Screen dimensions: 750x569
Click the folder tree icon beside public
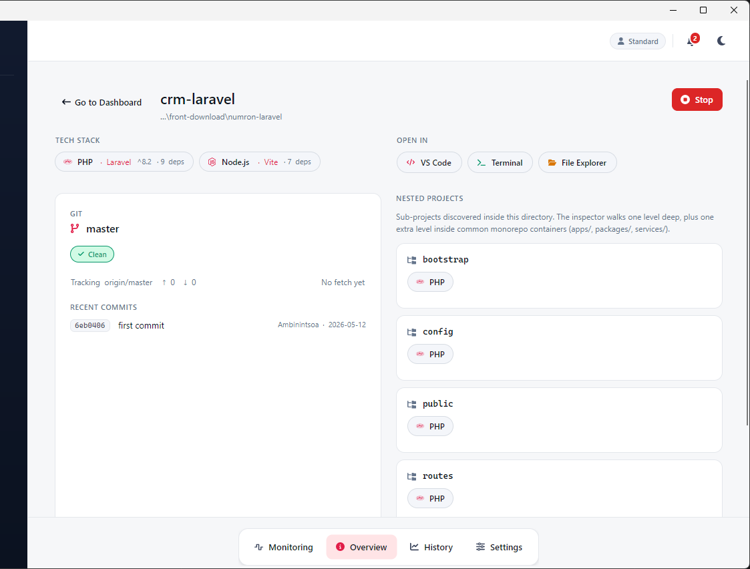pyautogui.click(x=411, y=405)
